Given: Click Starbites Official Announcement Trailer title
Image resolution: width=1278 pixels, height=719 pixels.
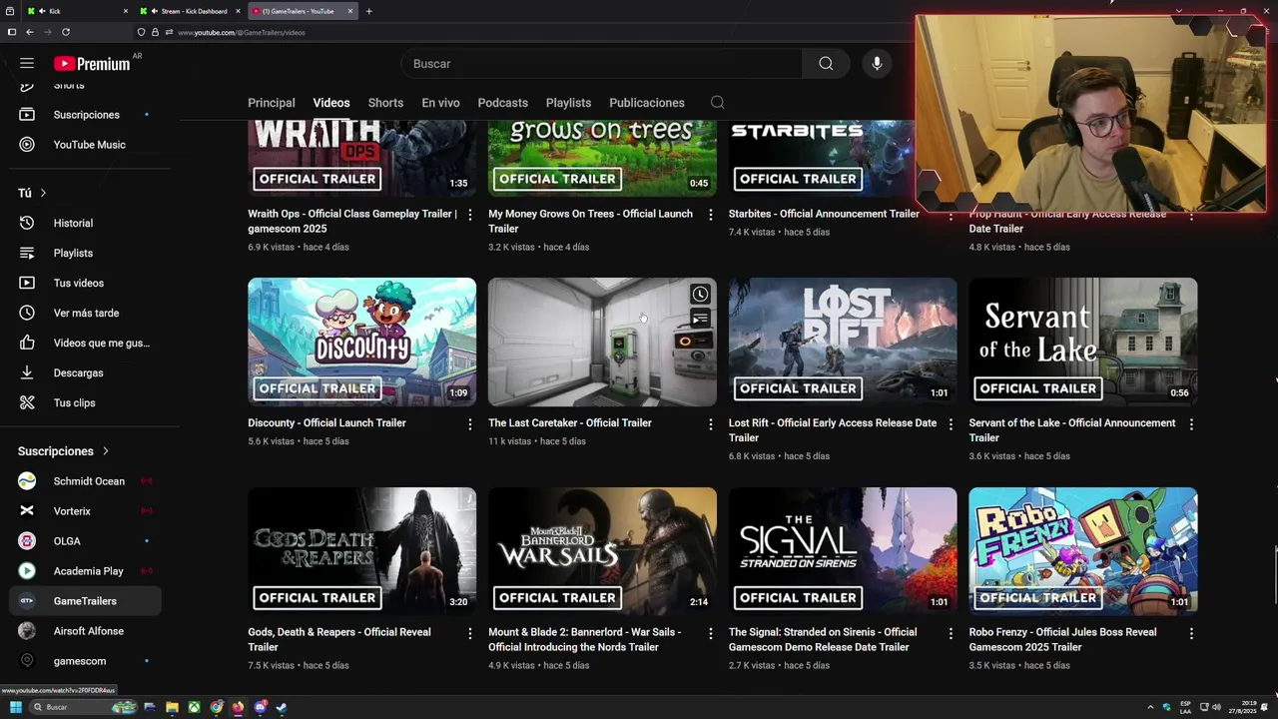Looking at the screenshot, I should coord(824,214).
